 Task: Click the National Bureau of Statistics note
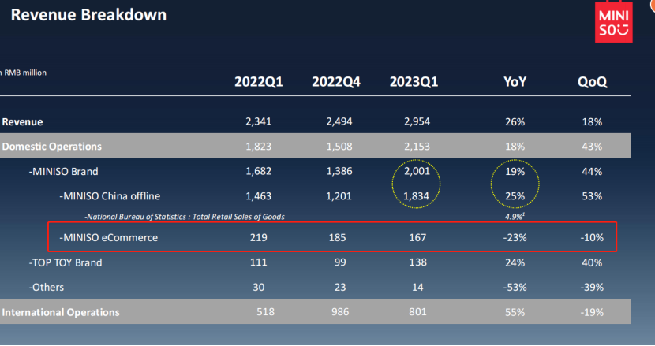185,216
